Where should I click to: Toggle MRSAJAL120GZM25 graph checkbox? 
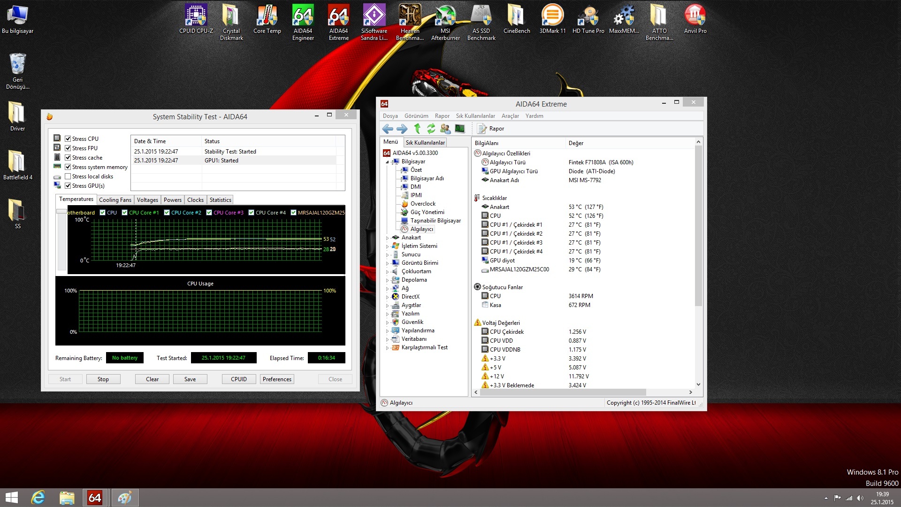293,213
